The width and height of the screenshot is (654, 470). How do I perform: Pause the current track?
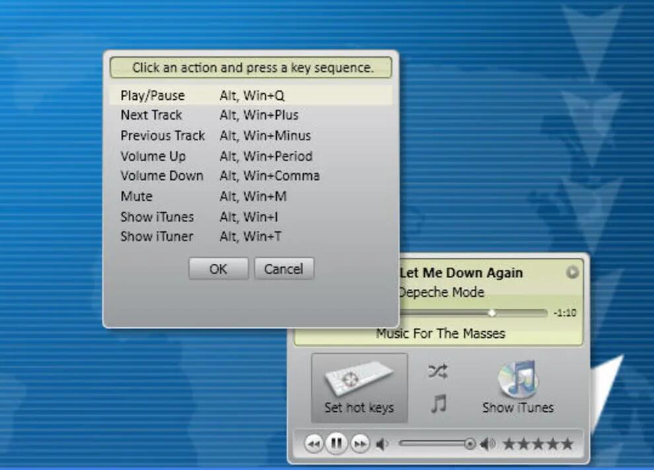336,444
